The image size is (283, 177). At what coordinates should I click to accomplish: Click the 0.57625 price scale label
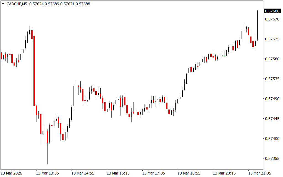pos(272,39)
